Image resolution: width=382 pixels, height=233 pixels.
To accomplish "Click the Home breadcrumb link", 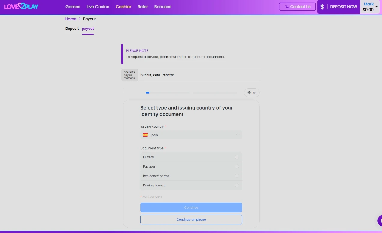I will coord(71,19).
